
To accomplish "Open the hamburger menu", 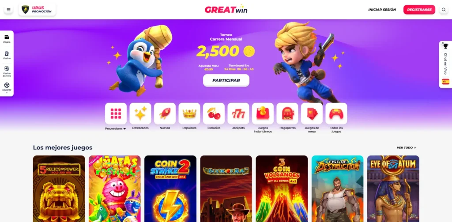I will point(8,10).
